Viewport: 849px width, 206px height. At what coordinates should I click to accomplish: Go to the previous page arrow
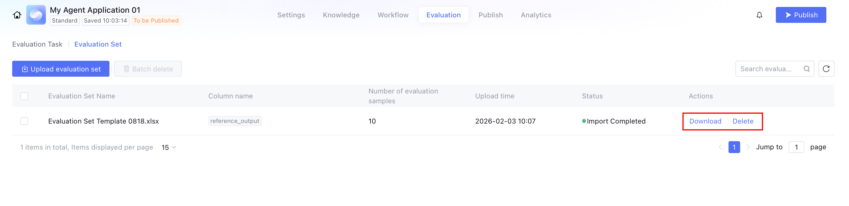(x=720, y=147)
